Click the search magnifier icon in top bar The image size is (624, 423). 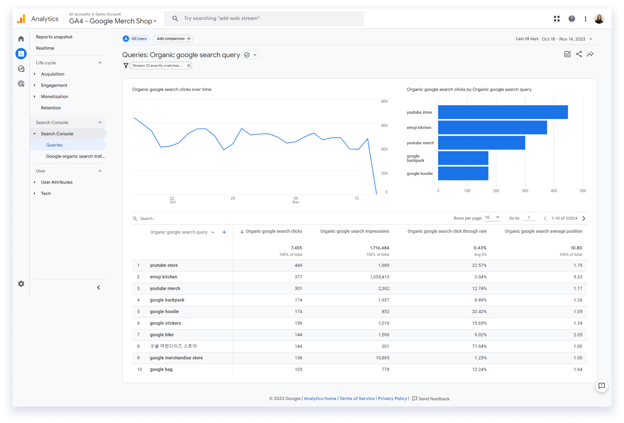(175, 19)
